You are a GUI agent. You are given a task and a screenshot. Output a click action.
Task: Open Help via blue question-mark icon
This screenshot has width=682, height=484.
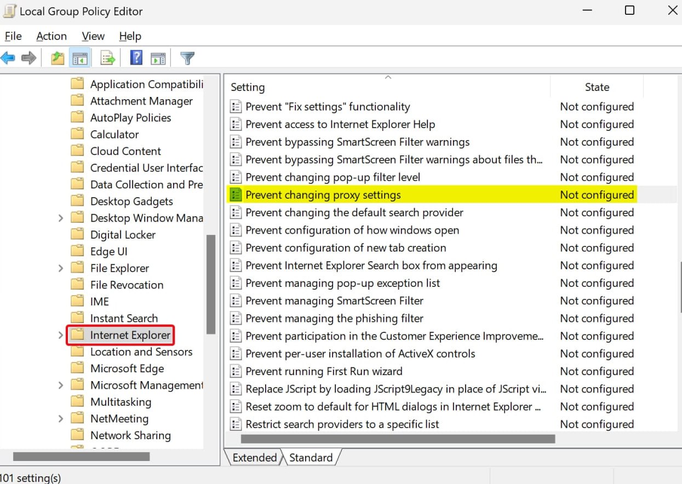(136, 57)
